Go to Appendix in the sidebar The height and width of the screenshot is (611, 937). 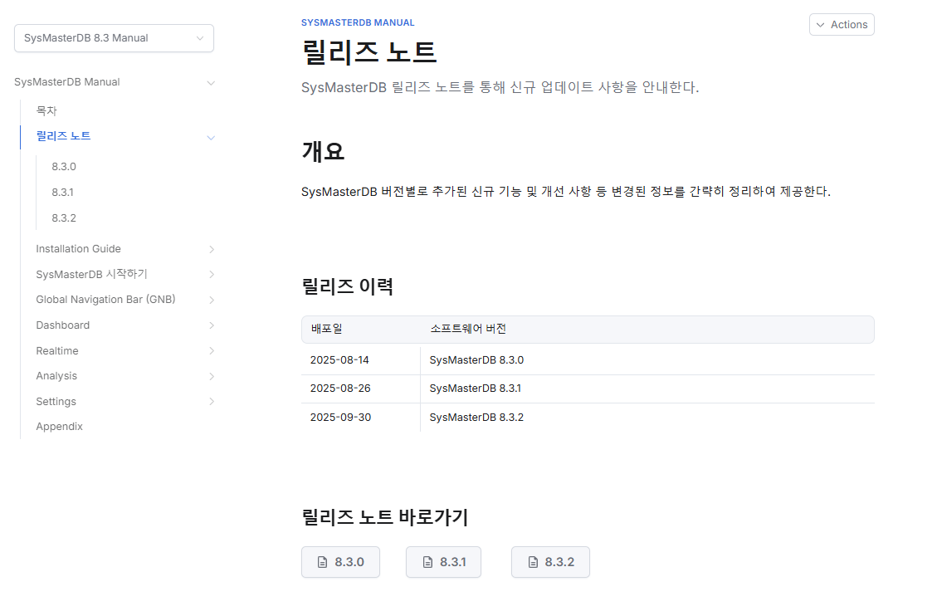pos(59,426)
